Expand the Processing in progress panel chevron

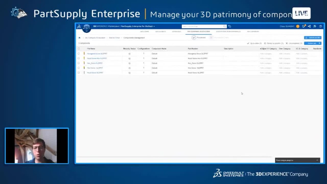tap(317, 160)
